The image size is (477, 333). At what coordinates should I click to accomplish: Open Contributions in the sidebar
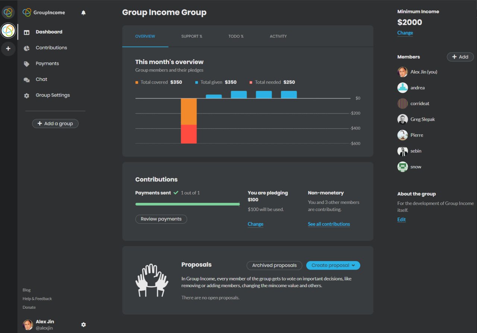pos(51,48)
